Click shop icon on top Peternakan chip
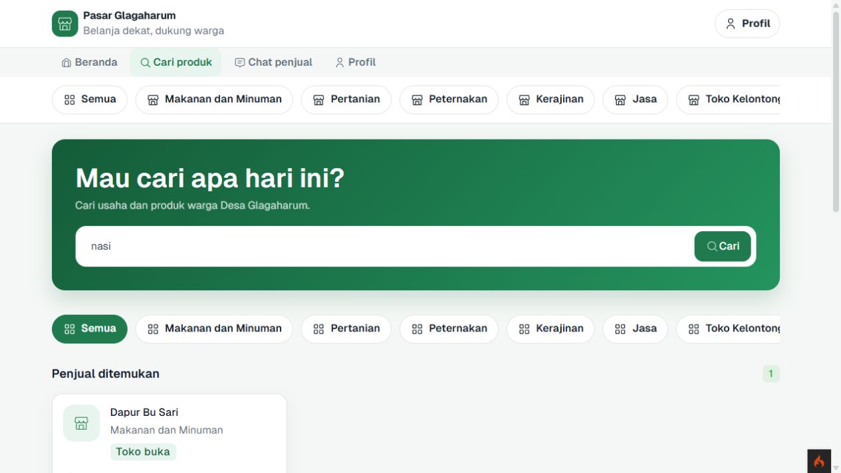The height and width of the screenshot is (473, 841). [417, 100]
